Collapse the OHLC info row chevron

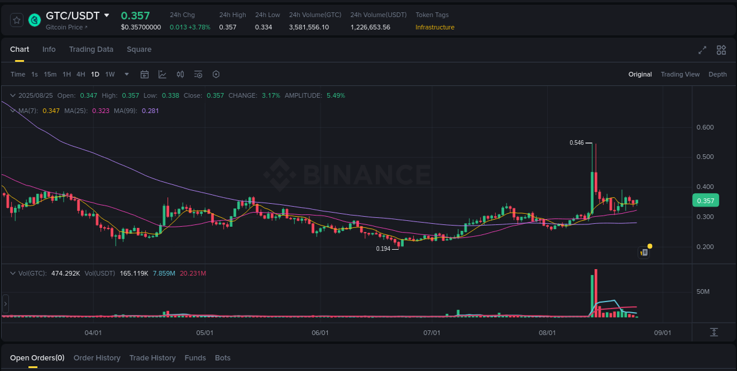12,94
